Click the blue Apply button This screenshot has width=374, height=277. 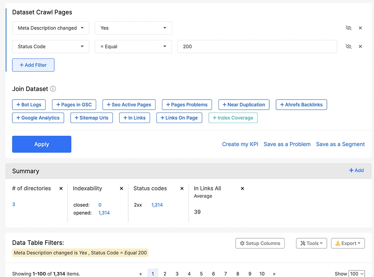[x=42, y=144]
